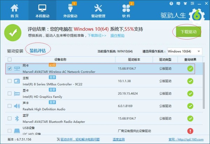The width and height of the screenshot is (210, 144).
Task: Click the 重要 badge on 声卡 row
Action: (52, 102)
